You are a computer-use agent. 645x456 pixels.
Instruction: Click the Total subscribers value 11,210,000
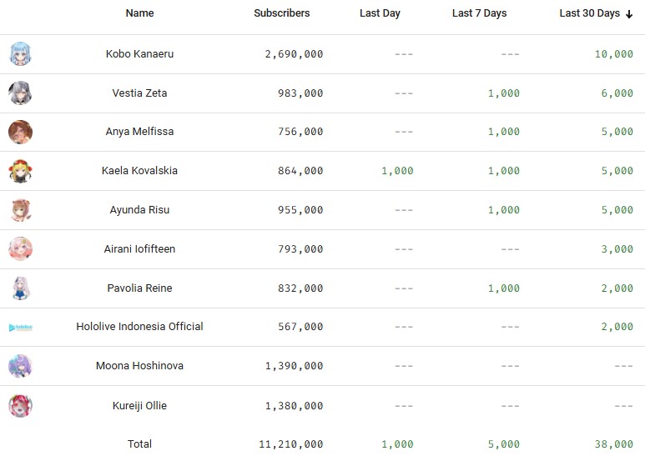290,445
